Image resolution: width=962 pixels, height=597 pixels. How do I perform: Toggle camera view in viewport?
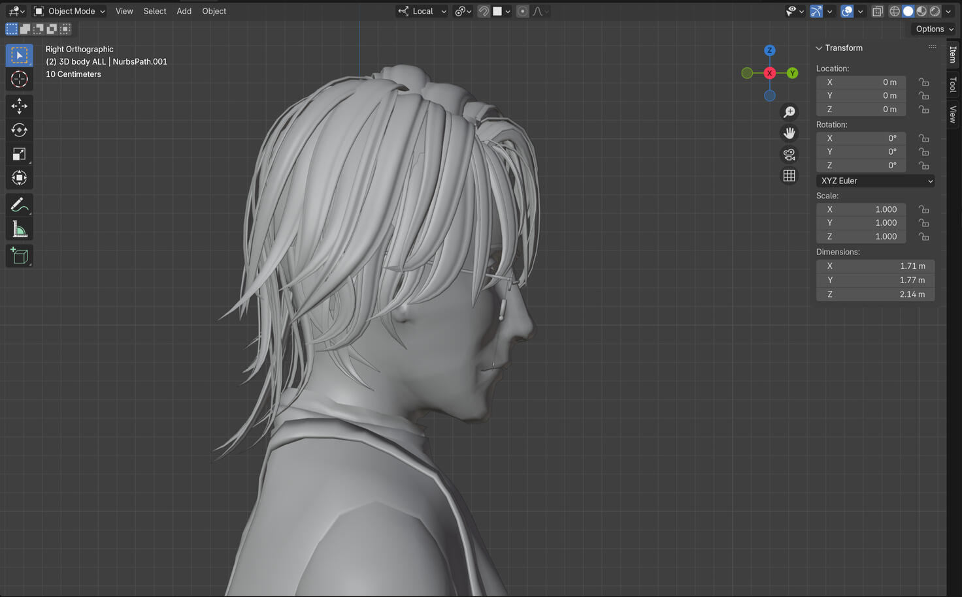point(789,155)
